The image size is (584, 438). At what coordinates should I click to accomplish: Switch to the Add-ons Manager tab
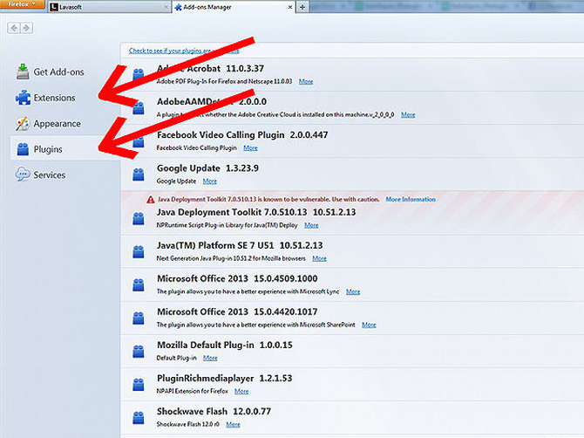(x=234, y=7)
